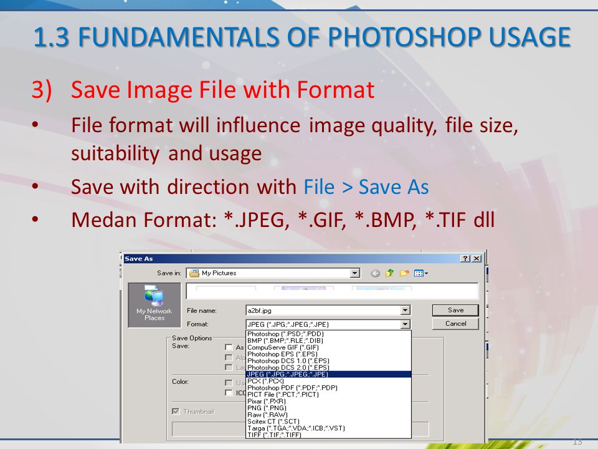Close the Save As dialog
This screenshot has width=598, height=449.
coord(477,258)
